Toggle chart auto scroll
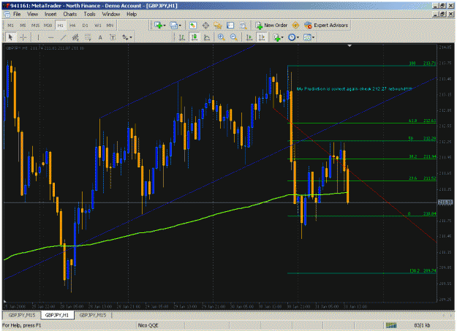 (249, 37)
